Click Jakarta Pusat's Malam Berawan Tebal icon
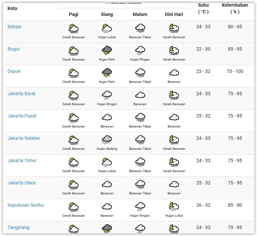257x236 pixels. (140, 117)
